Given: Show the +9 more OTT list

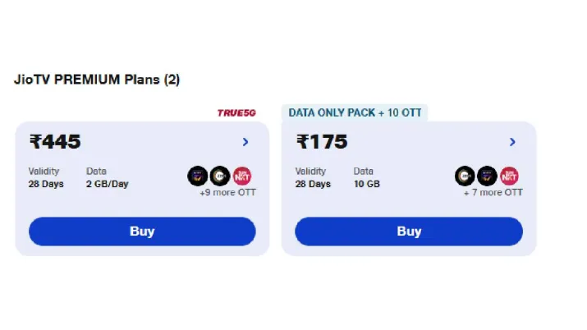Looking at the screenshot, I should click(227, 193).
